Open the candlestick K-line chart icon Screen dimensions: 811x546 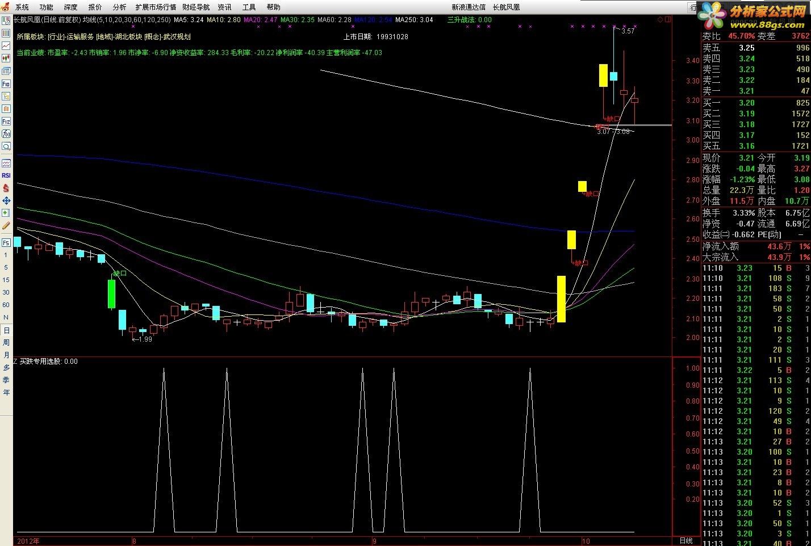click(x=6, y=58)
